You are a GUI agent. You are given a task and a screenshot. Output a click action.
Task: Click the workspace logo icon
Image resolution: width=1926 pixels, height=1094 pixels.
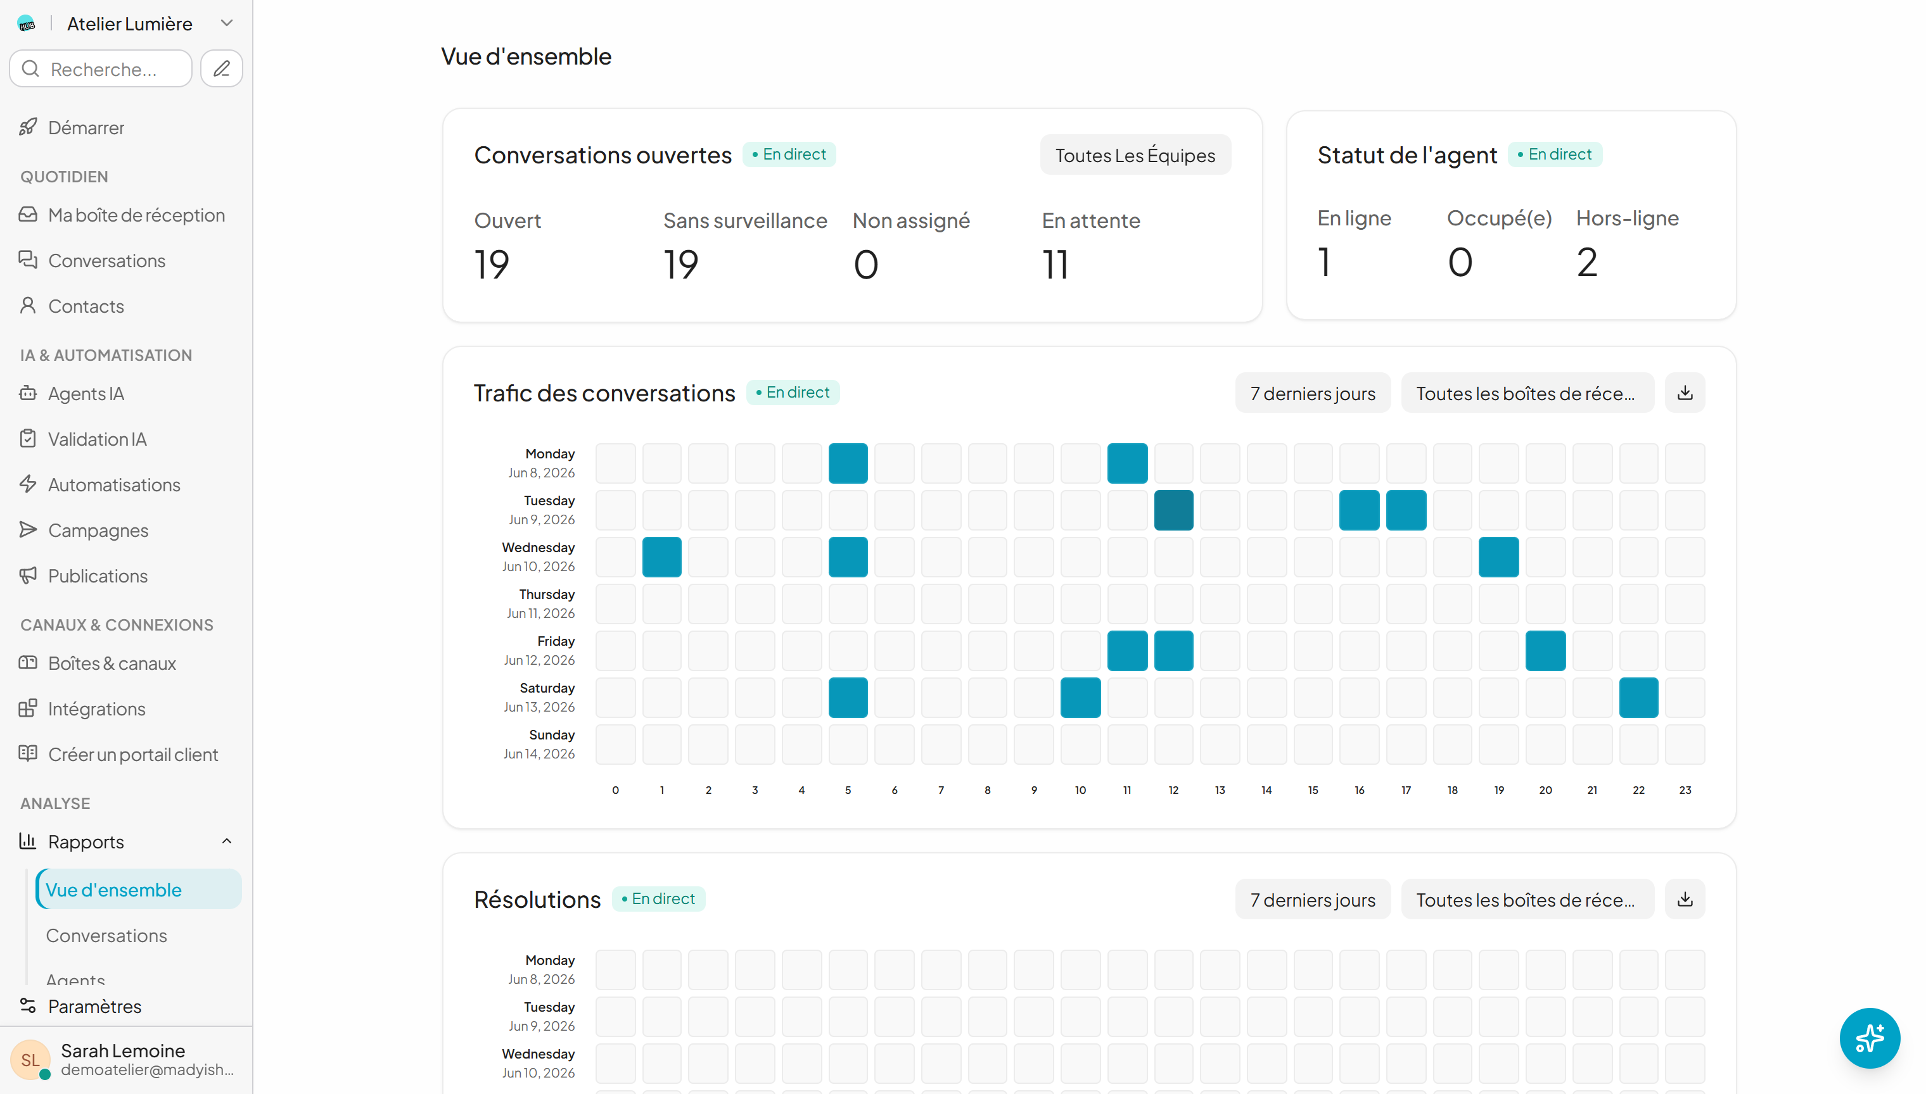point(27,24)
